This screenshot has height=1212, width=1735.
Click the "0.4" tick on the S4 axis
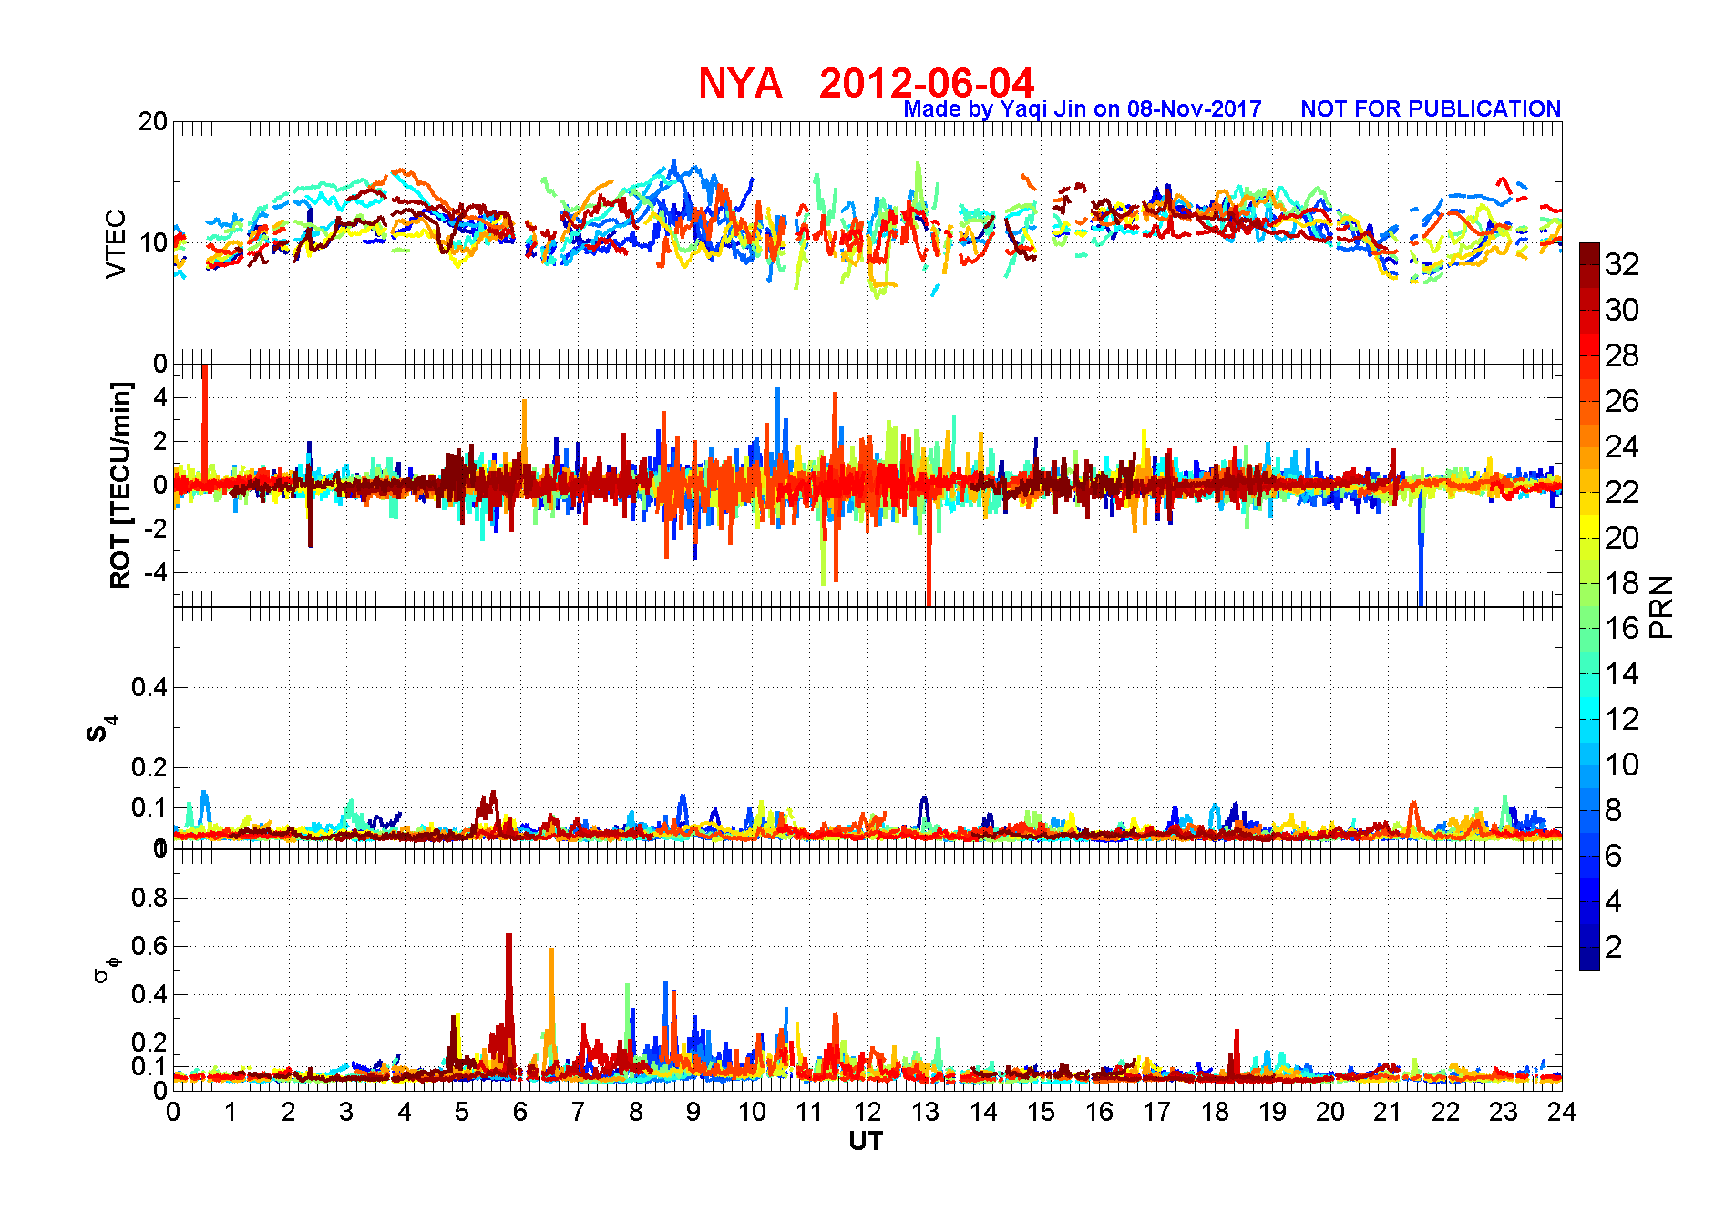tap(149, 687)
